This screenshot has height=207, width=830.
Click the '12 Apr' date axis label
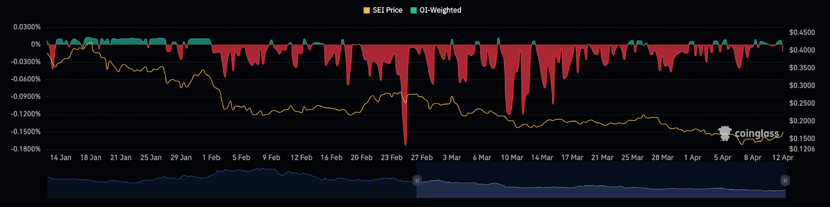(783, 158)
